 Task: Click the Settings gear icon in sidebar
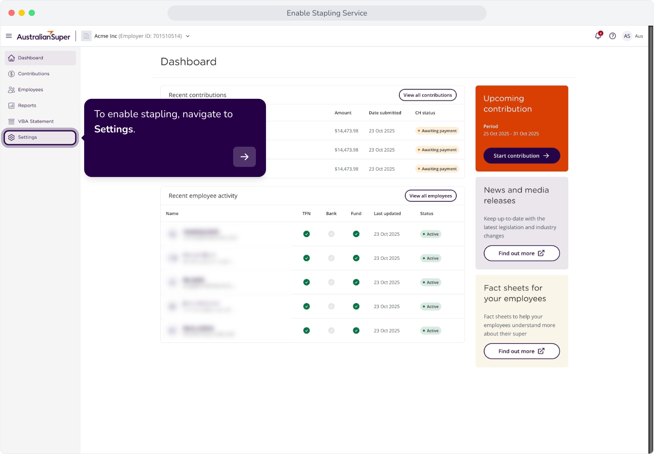pyautogui.click(x=11, y=137)
